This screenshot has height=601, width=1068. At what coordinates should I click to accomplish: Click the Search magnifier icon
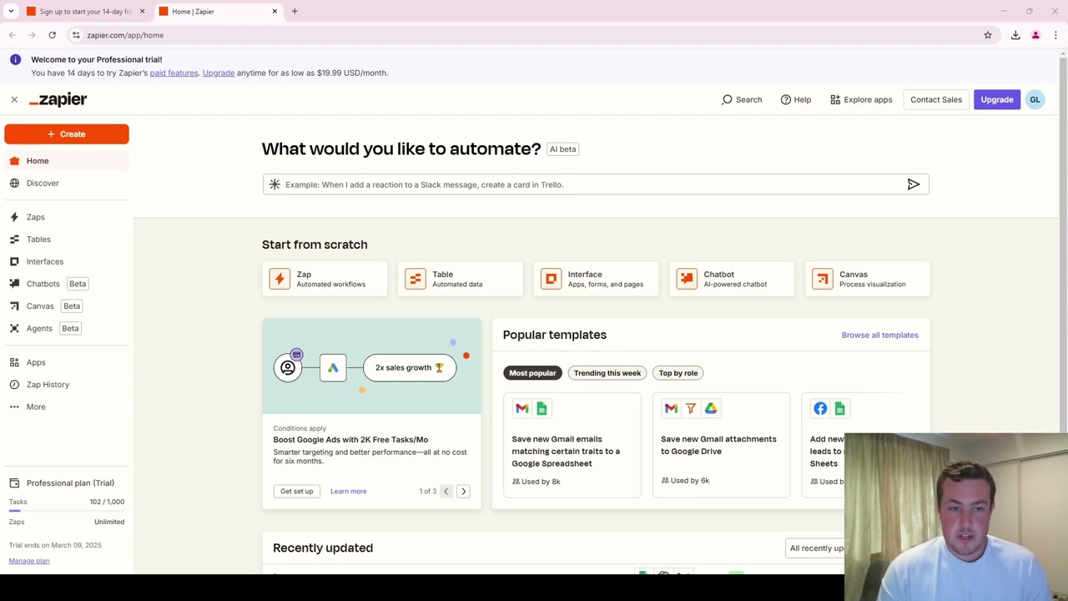pyautogui.click(x=727, y=99)
